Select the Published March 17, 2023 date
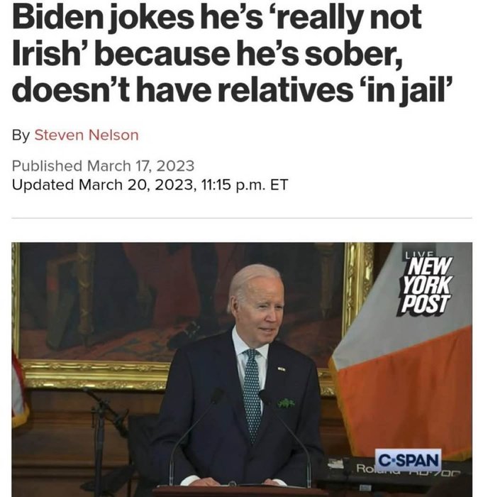The width and height of the screenshot is (483, 497). (x=103, y=165)
